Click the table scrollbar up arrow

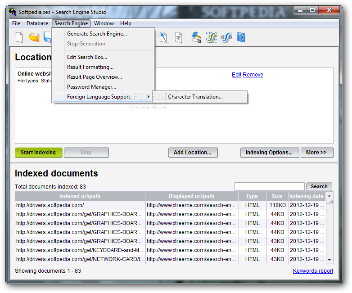[329, 196]
